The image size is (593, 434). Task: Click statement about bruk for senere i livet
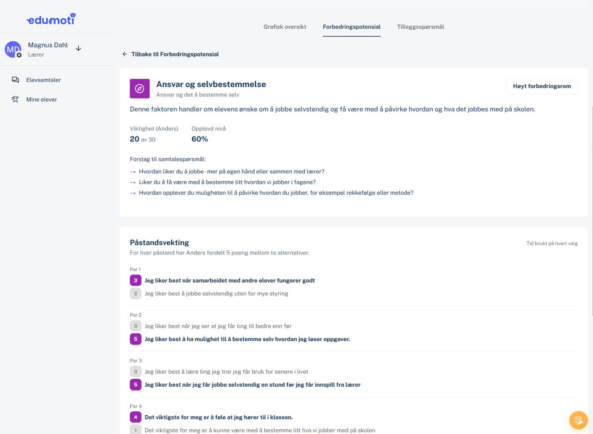pyautogui.click(x=227, y=371)
